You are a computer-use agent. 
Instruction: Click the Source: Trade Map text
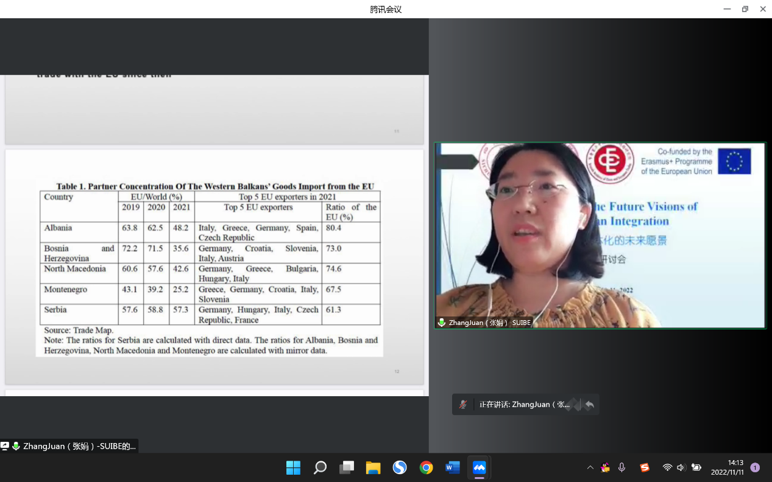coord(79,330)
